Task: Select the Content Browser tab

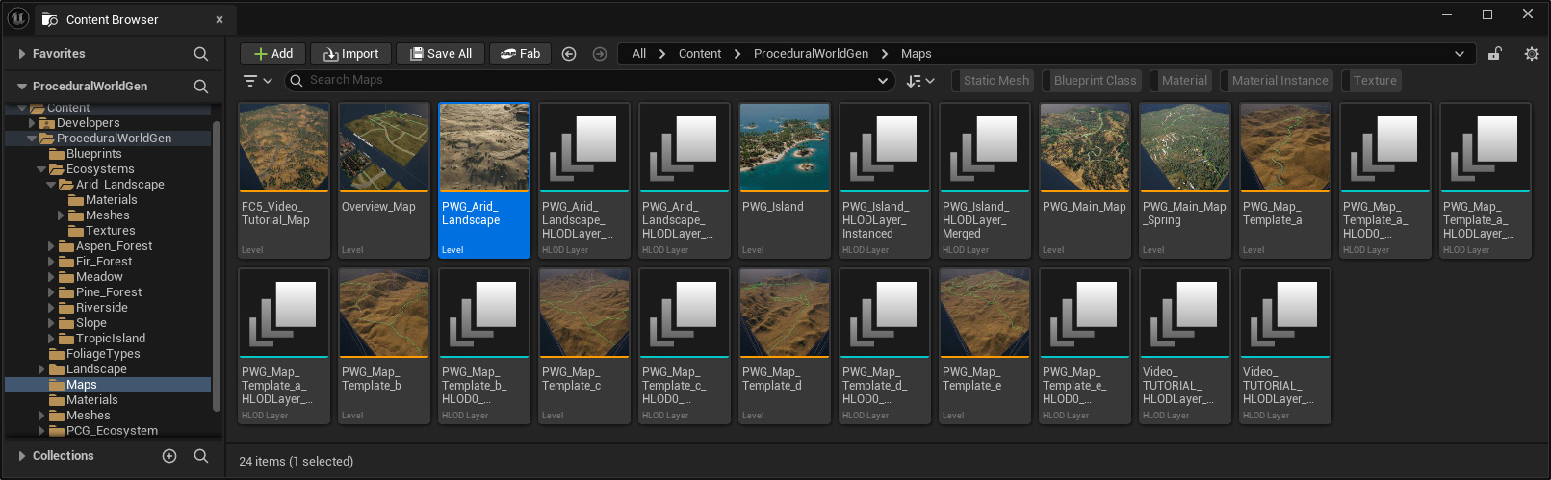Action: [x=112, y=19]
